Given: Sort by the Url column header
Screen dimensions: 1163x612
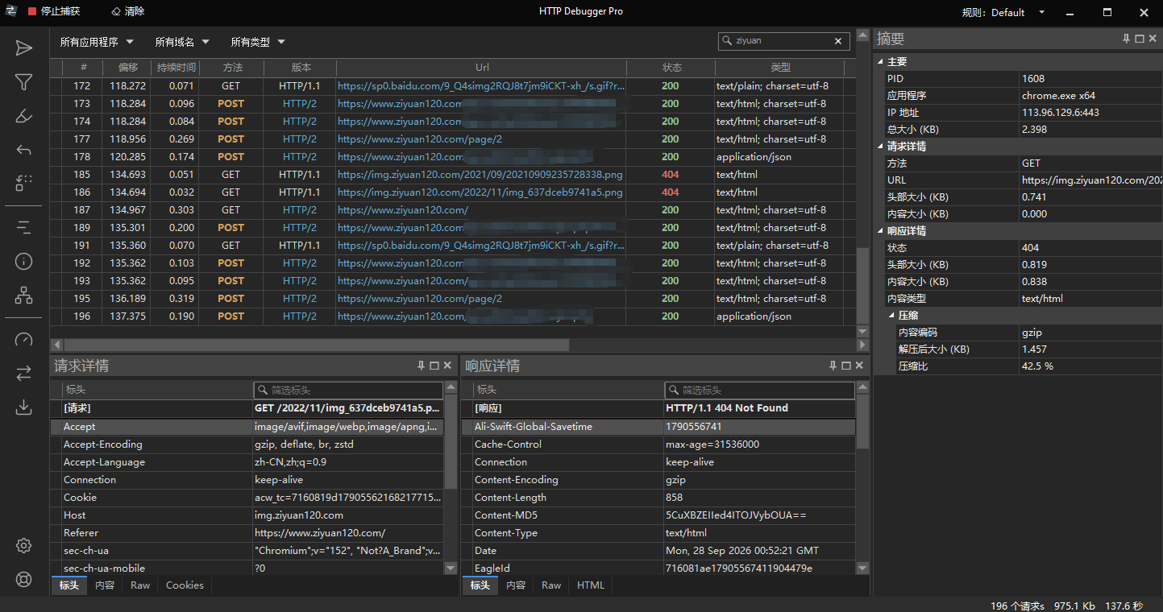Looking at the screenshot, I should pyautogui.click(x=481, y=68).
